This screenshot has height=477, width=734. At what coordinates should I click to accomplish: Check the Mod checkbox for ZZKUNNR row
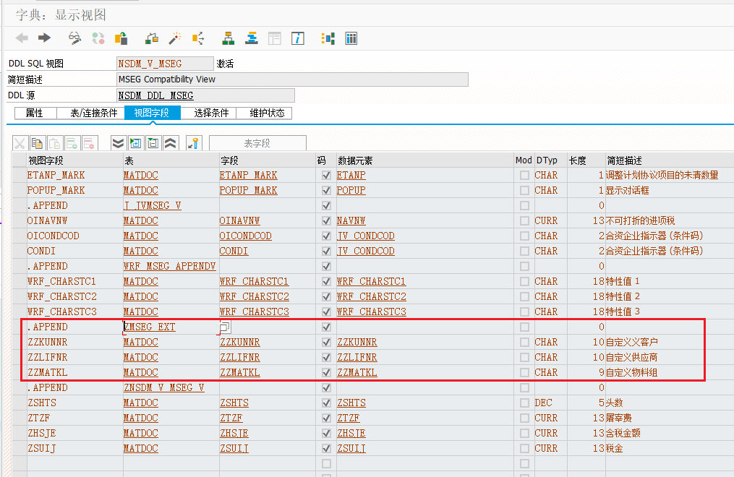(524, 342)
